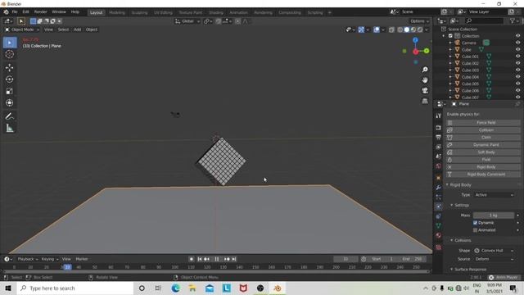The width and height of the screenshot is (524, 295).
Task: Open rigid body Type Active dropdown
Action: (x=494, y=195)
